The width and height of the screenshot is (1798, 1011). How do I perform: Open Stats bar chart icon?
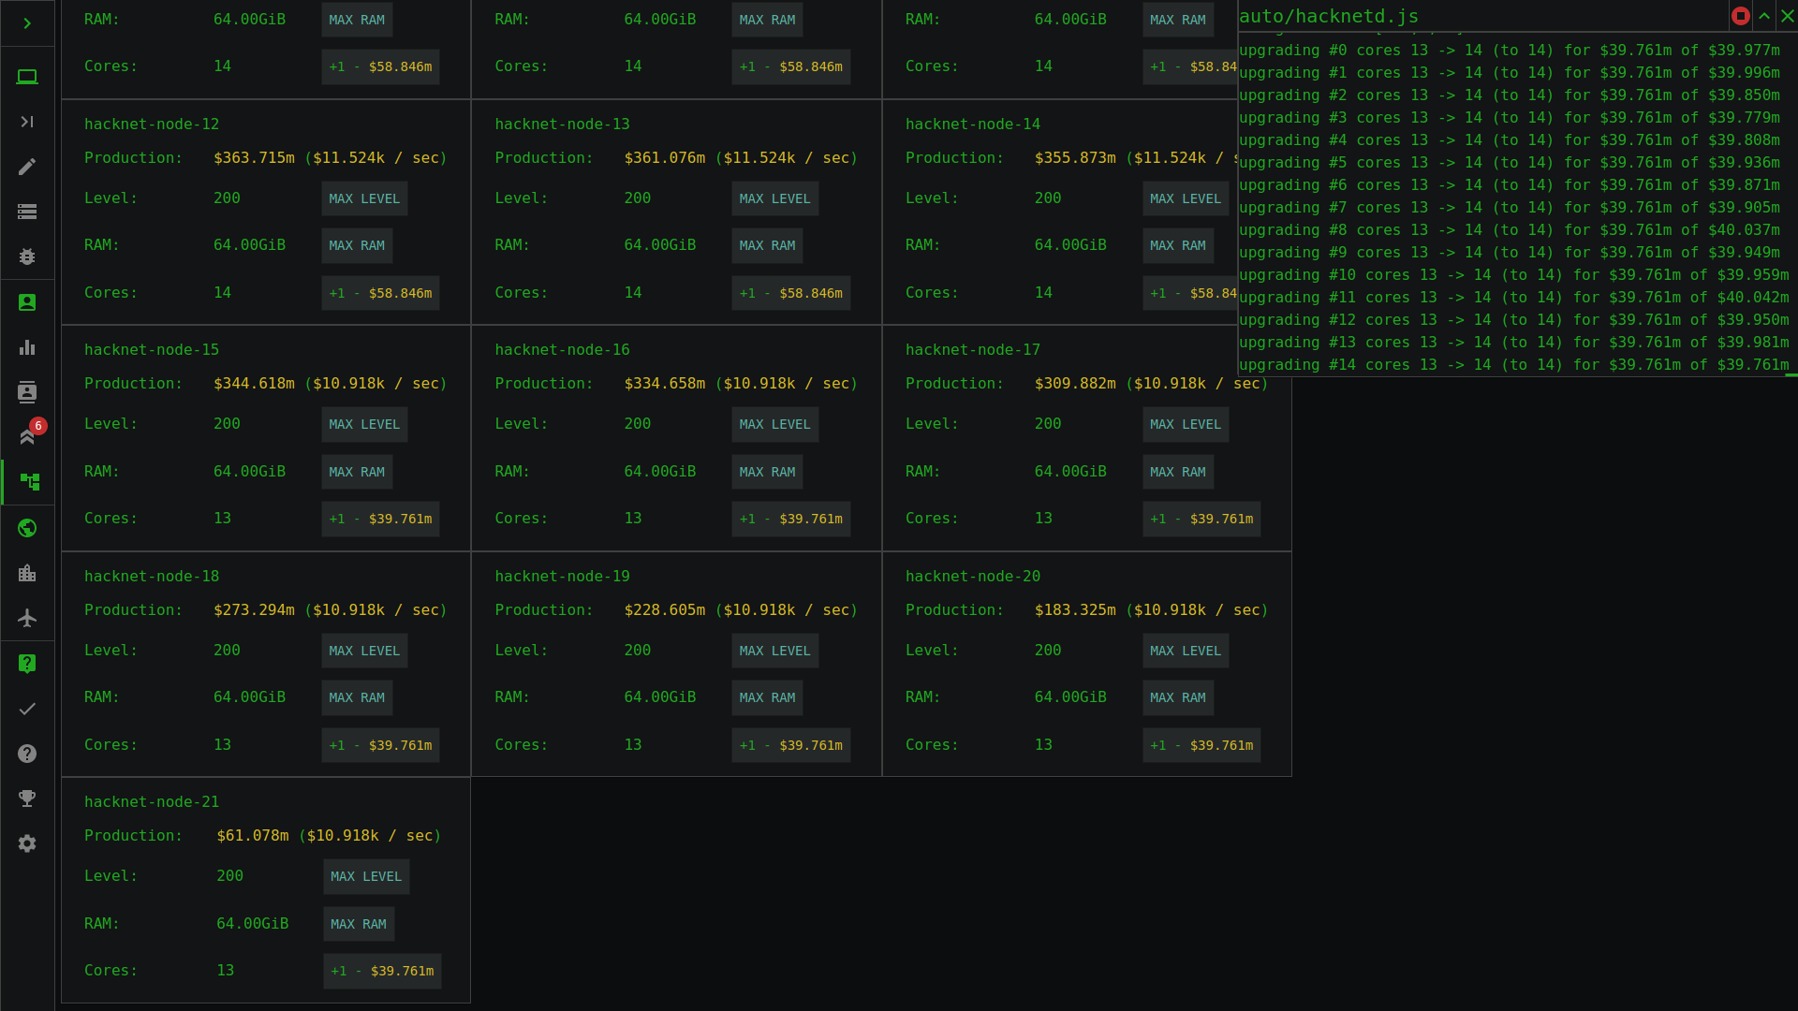tap(27, 347)
